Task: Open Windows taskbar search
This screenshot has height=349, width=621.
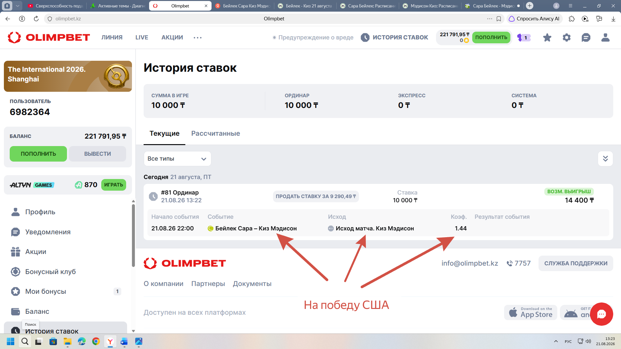Action: [25, 341]
